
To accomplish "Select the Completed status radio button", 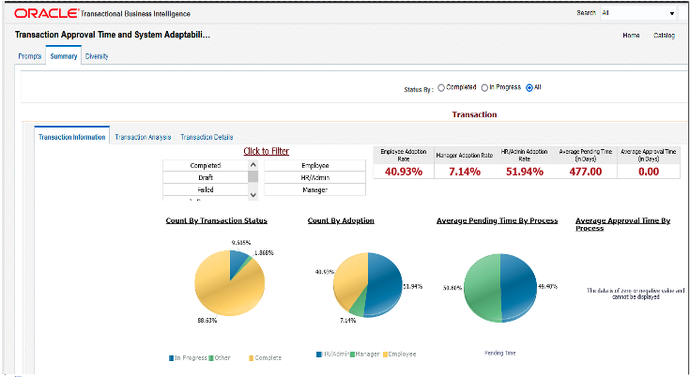I will pos(441,88).
